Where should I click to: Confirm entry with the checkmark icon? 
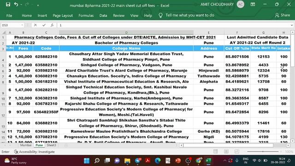[44, 25]
